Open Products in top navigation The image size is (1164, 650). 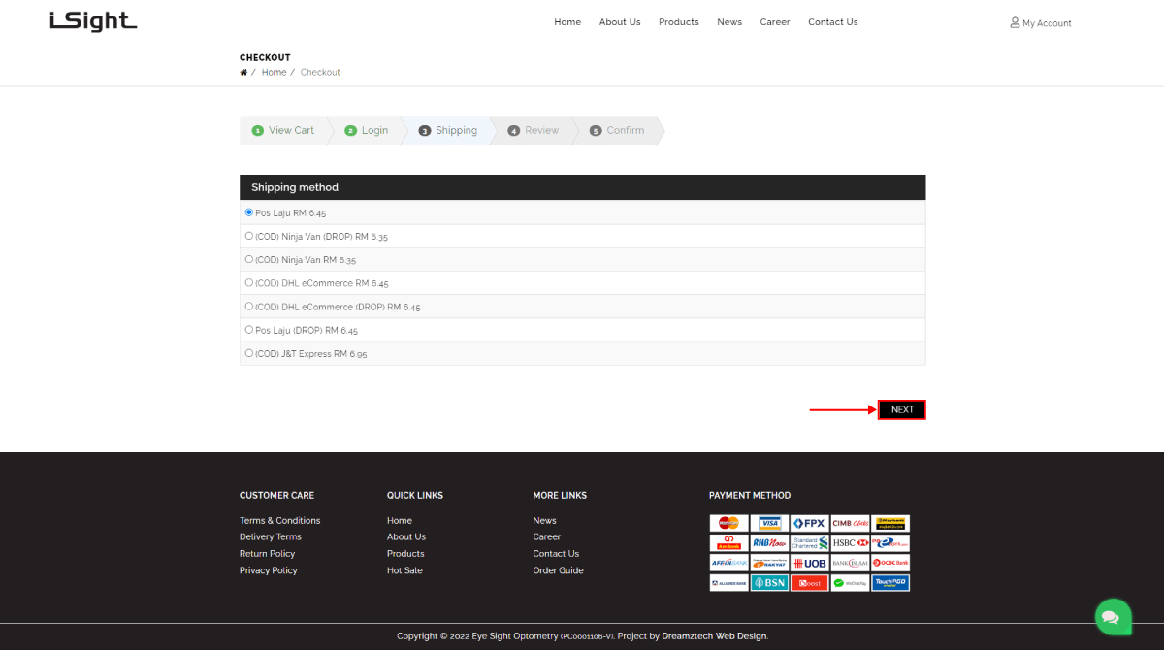point(679,22)
